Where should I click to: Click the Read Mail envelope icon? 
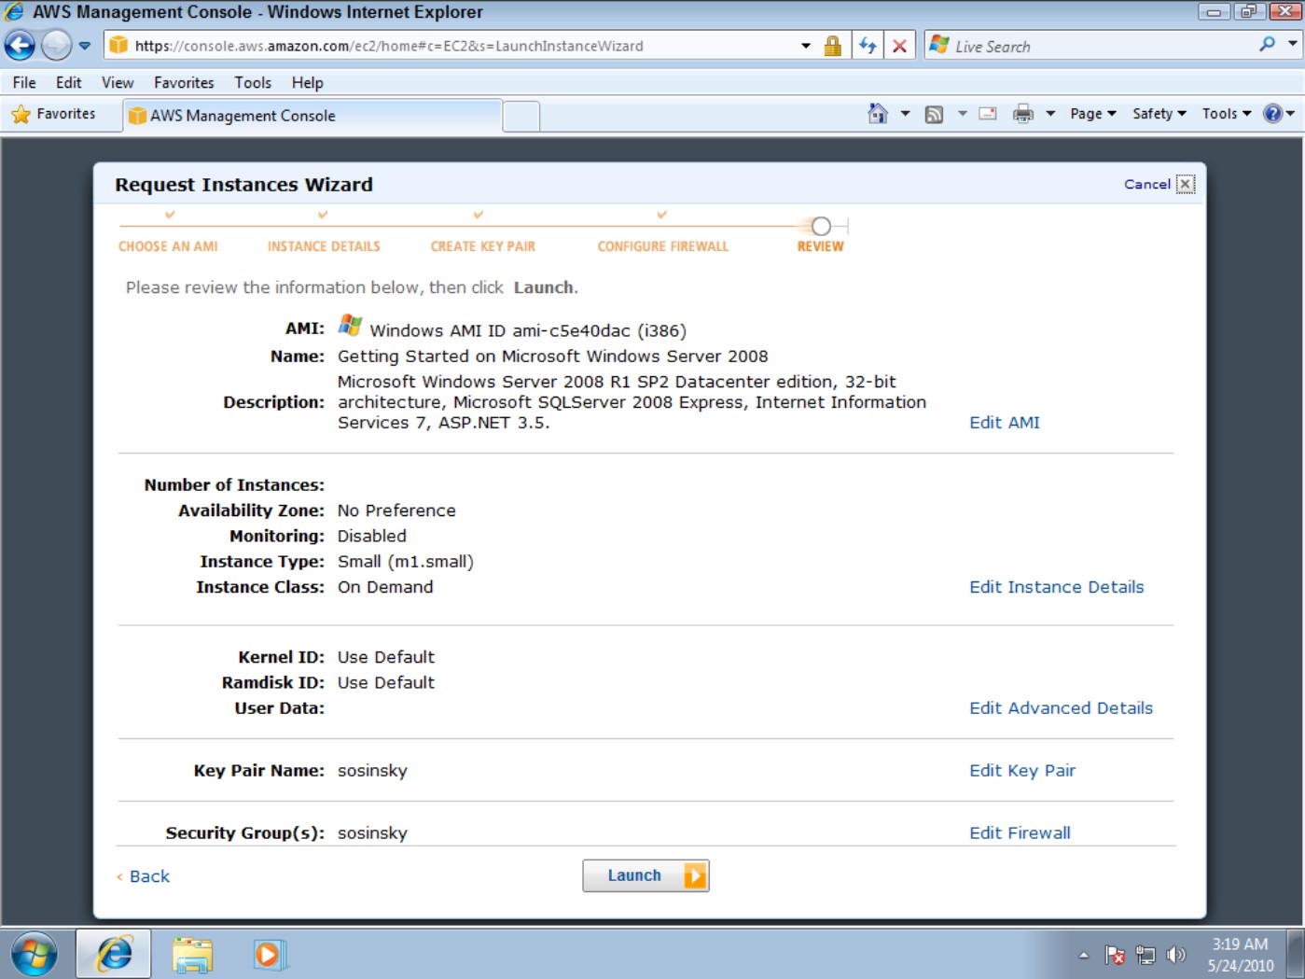[988, 114]
